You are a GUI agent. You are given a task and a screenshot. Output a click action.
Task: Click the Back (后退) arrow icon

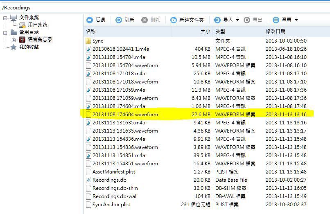89,20
